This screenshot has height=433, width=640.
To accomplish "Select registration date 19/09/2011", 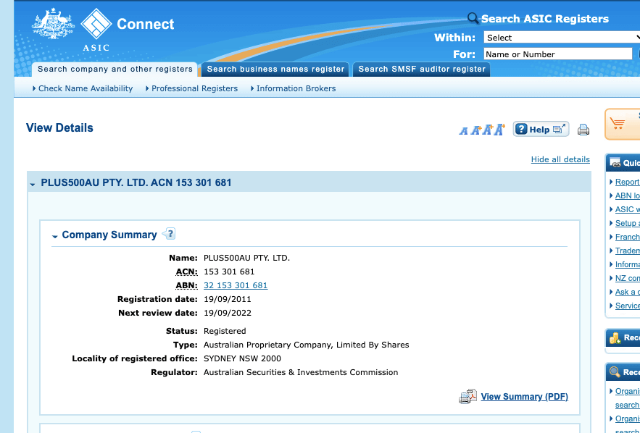I will (228, 299).
